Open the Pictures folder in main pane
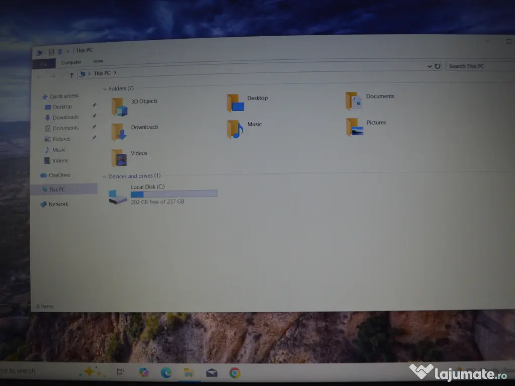The height and width of the screenshot is (386, 515). pos(355,127)
